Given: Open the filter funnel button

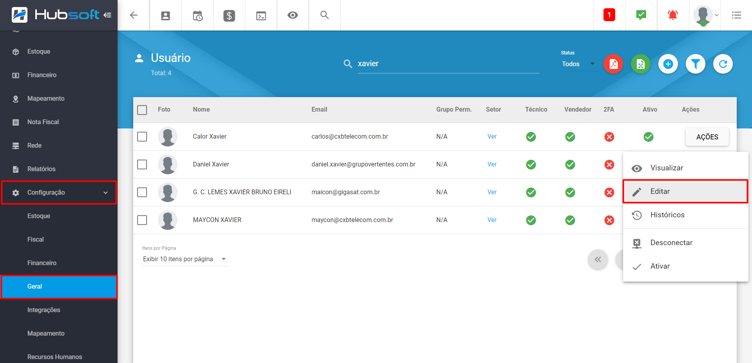Looking at the screenshot, I should pyautogui.click(x=696, y=64).
